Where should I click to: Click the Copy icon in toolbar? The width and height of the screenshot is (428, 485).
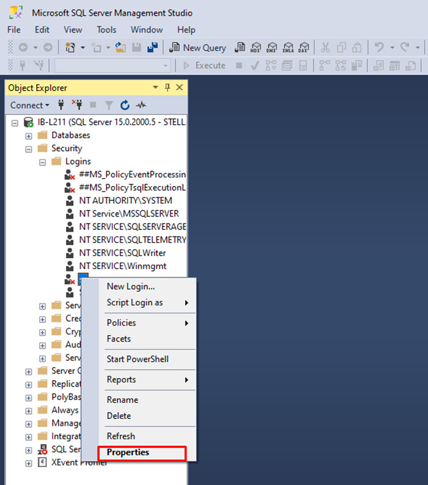pos(341,48)
